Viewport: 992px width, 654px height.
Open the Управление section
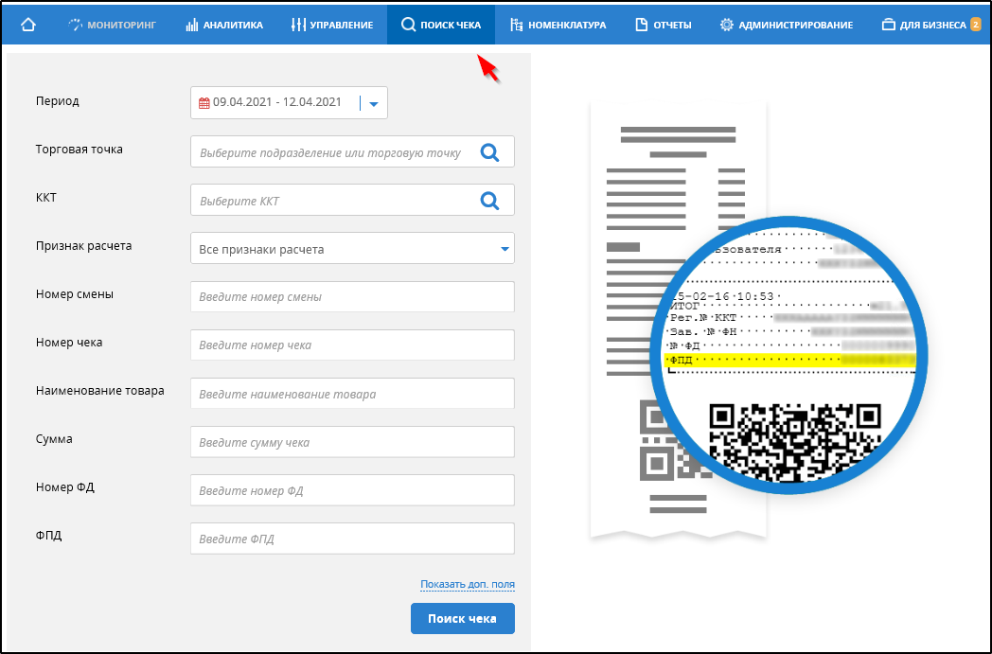(332, 25)
